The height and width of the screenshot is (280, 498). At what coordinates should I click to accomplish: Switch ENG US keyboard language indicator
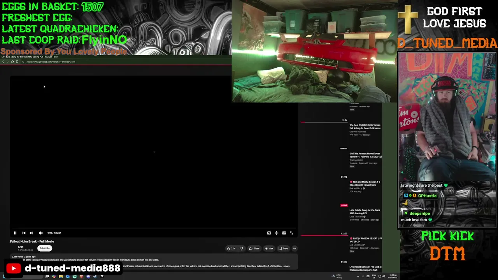tap(373, 276)
